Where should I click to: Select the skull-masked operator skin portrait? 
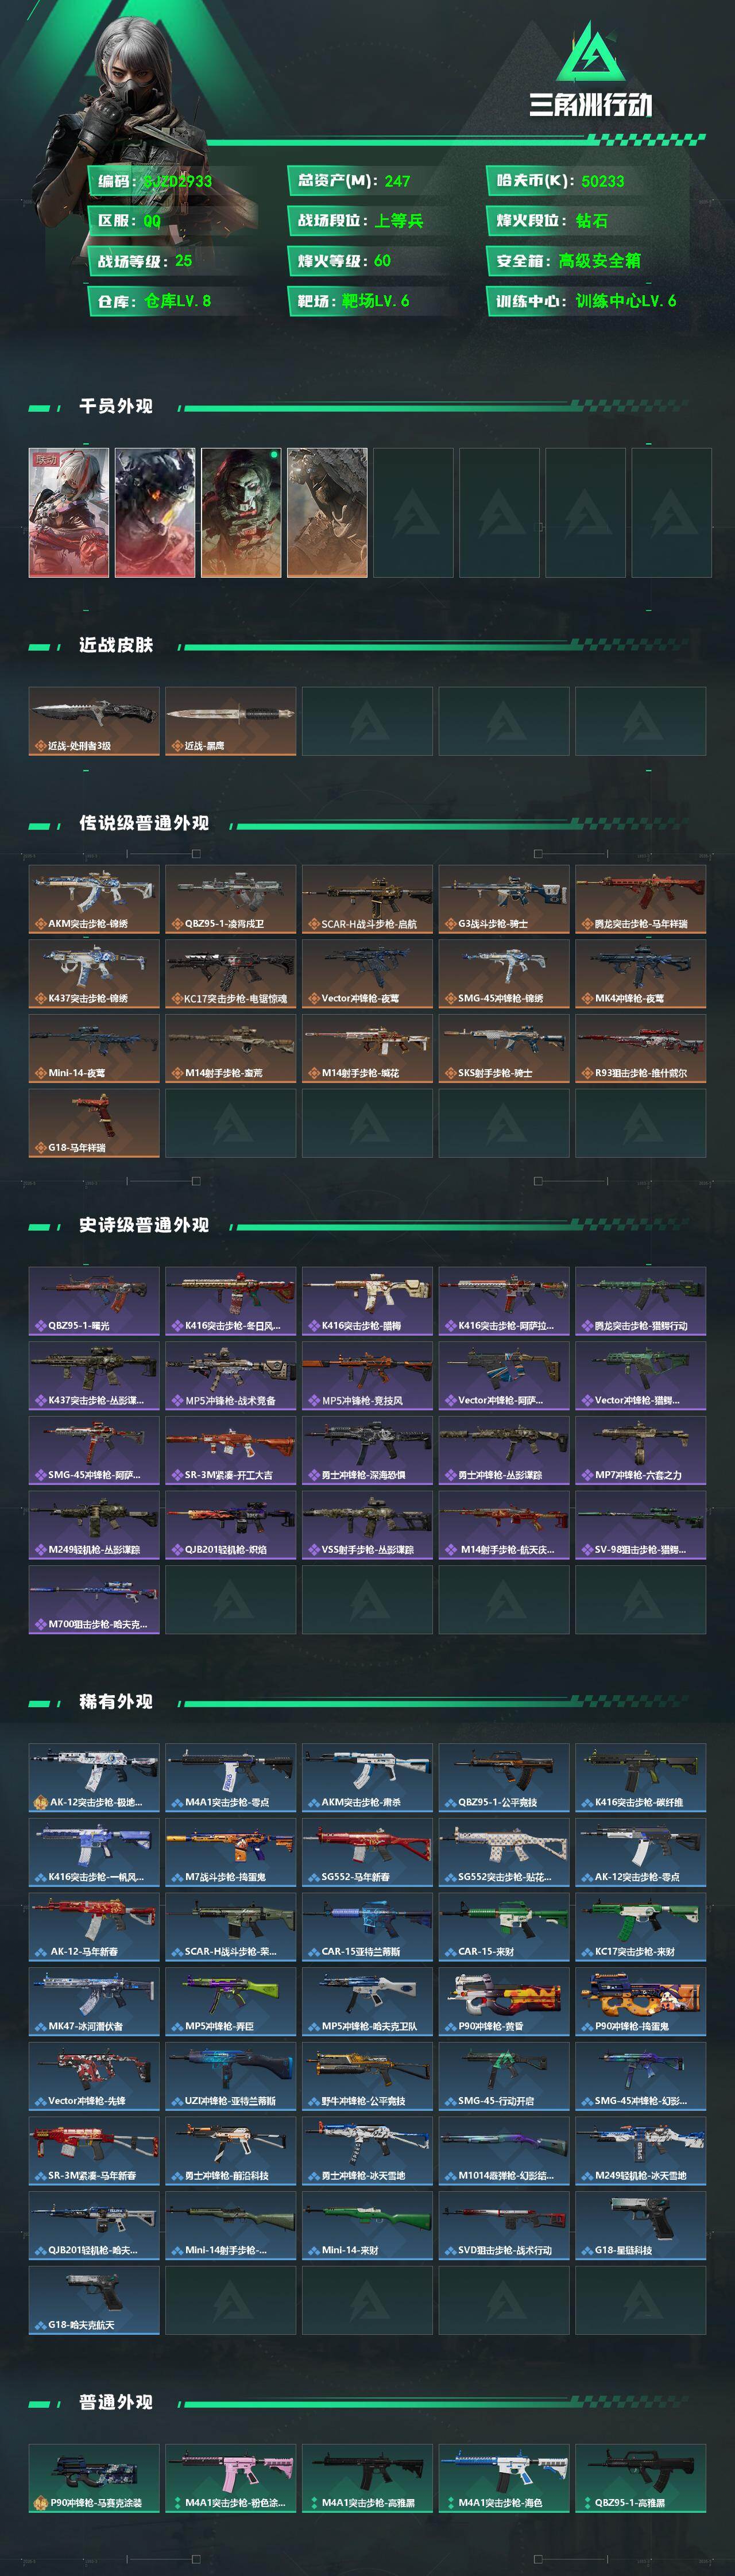coord(241,512)
